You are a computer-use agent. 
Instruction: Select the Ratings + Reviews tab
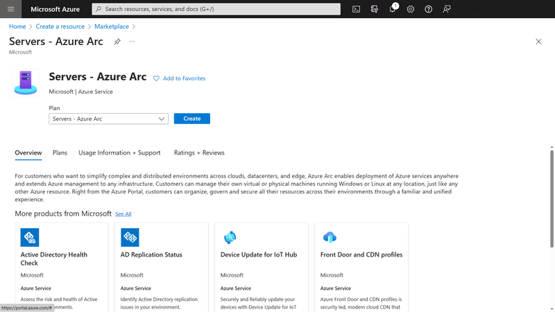tap(199, 153)
